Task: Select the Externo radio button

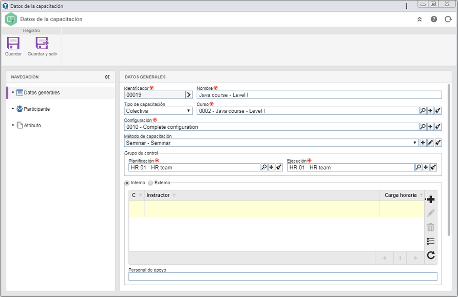Action: [x=150, y=183]
